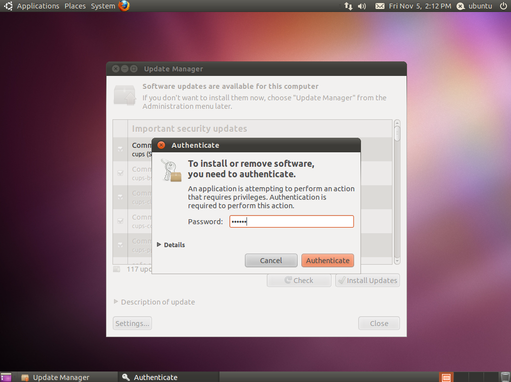Open the trash icon in the bottom panel
511x382 pixels.
(505, 377)
